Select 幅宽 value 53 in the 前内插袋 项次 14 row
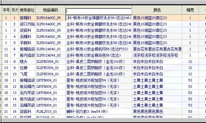 point(190,99)
